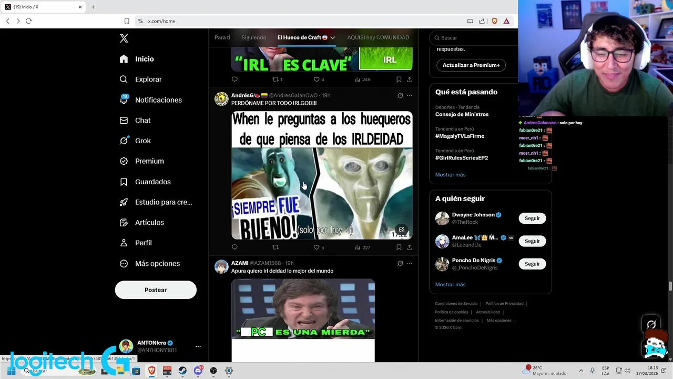Open Grok action on AZAMI's post
Viewport: 673px width, 379px height.
pyautogui.click(x=400, y=263)
